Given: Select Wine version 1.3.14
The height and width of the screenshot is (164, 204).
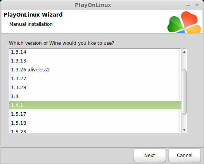Looking at the screenshot, I should pyautogui.click(x=95, y=52).
